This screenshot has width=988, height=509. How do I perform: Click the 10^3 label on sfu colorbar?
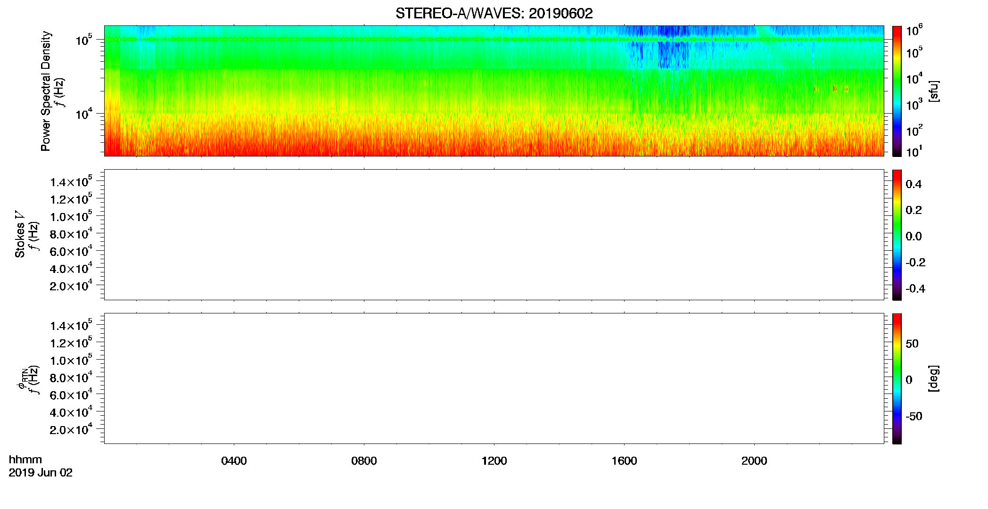coord(914,105)
